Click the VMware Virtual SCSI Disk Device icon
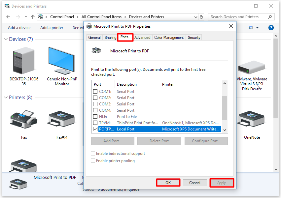The image size is (281, 198). pyautogui.click(x=252, y=69)
